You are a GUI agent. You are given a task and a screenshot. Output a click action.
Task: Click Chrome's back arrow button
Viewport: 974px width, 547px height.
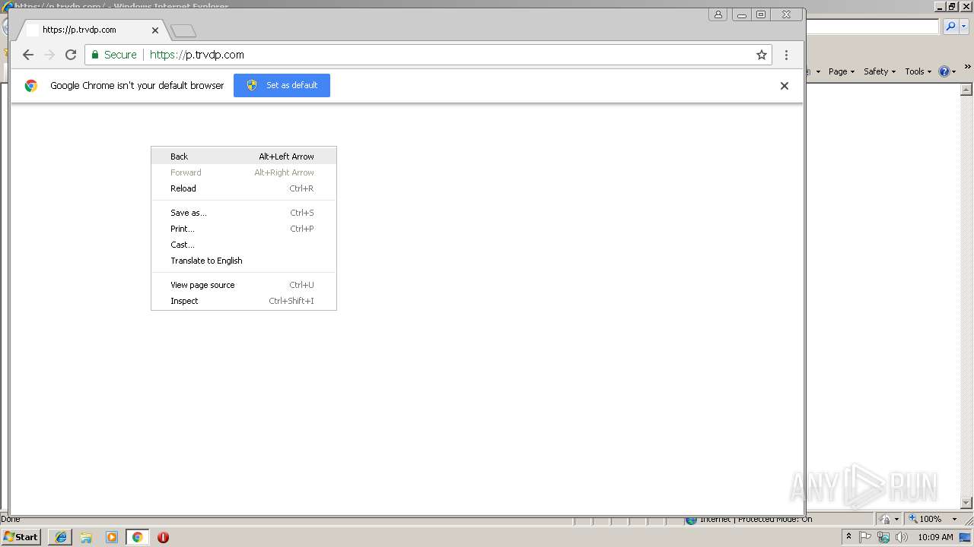pos(28,55)
